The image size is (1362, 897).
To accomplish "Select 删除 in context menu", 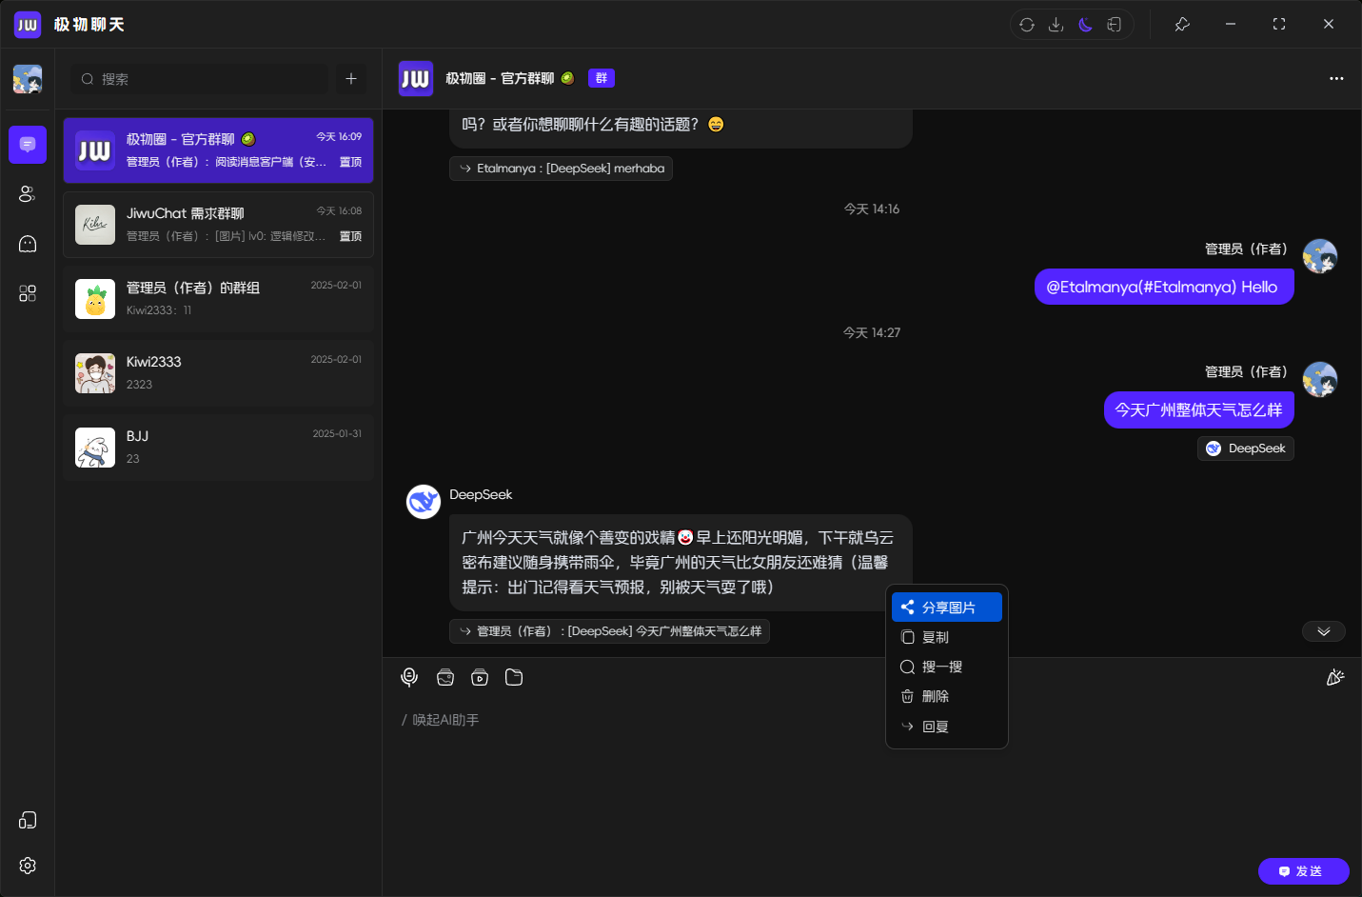I will tap(947, 696).
